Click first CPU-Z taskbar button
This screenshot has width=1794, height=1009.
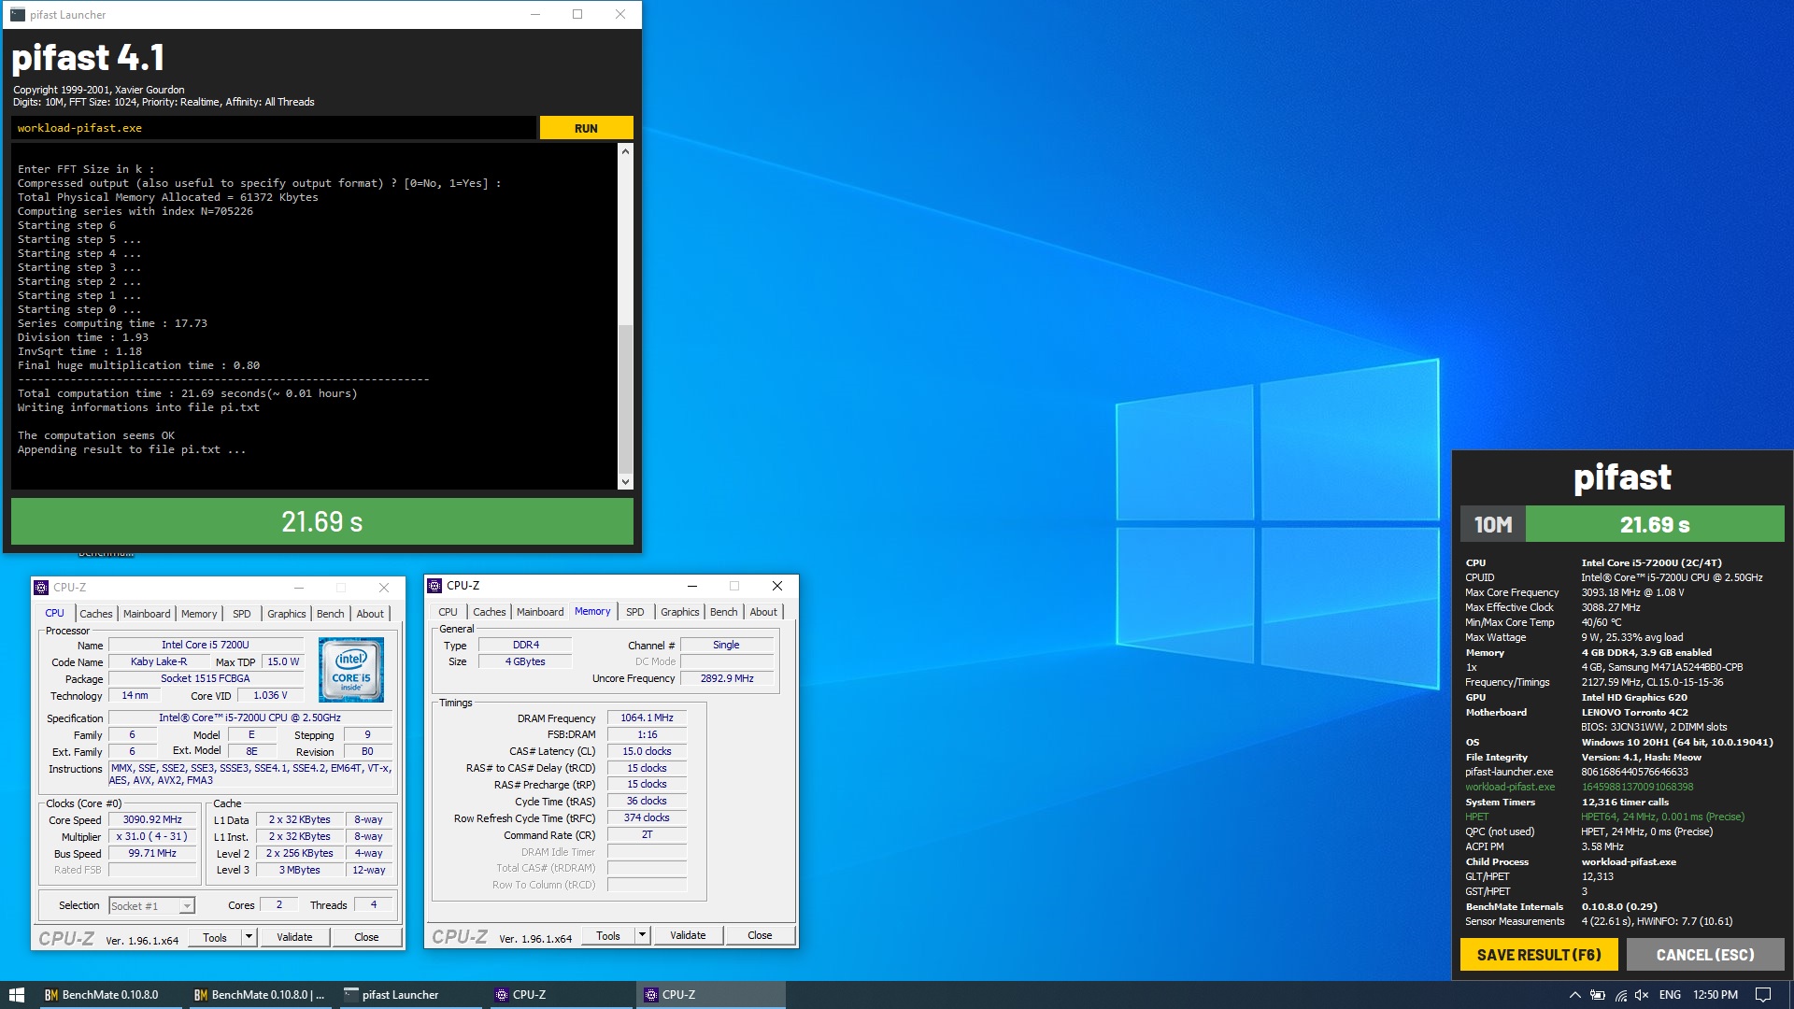click(x=559, y=995)
